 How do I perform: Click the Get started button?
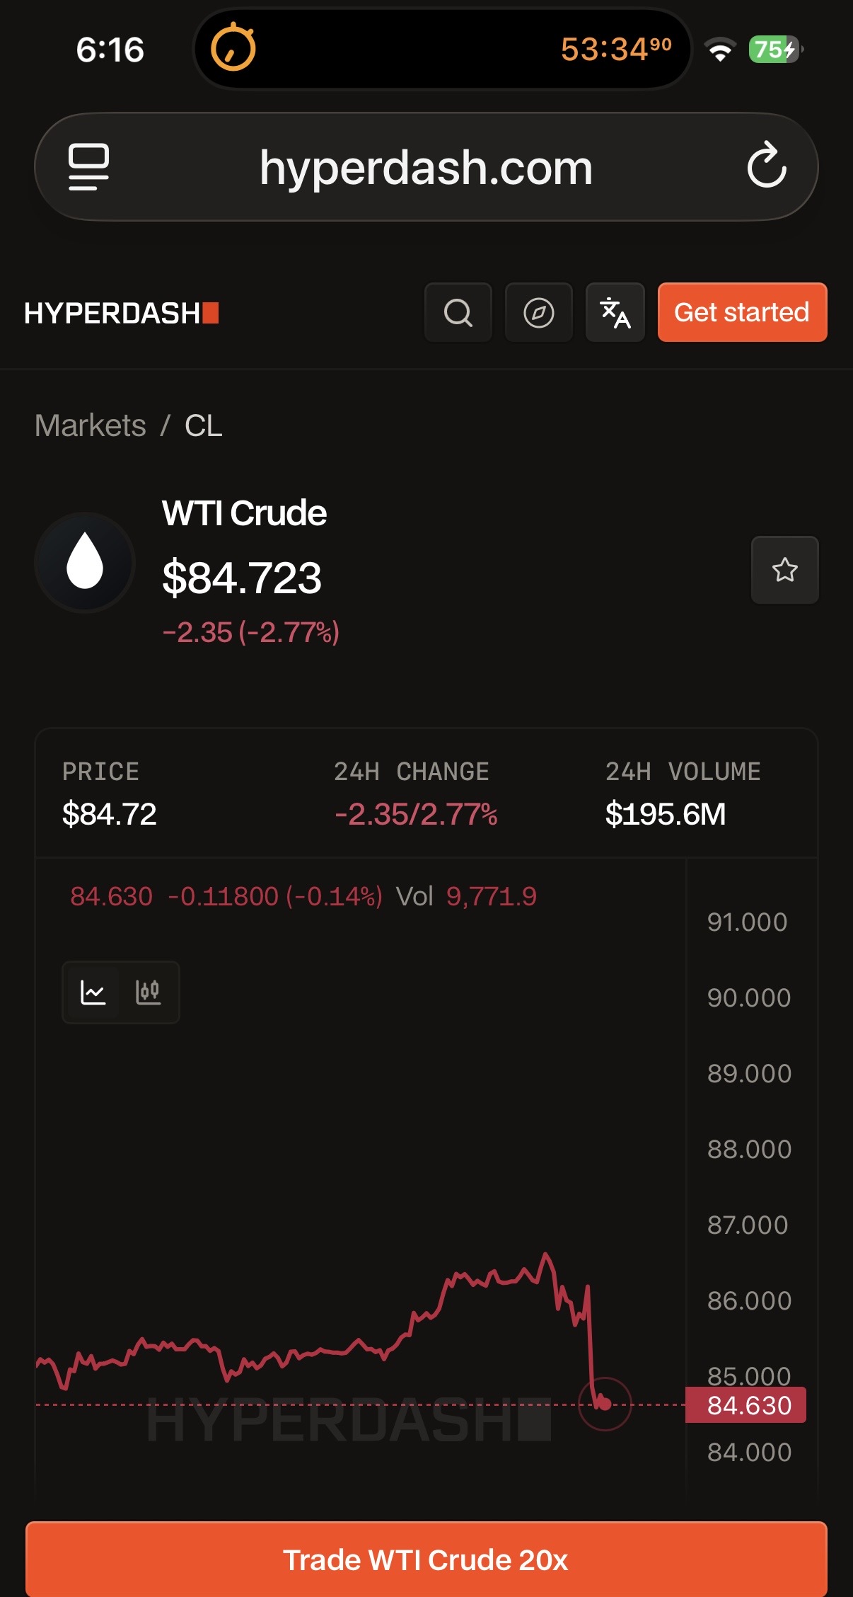(742, 312)
